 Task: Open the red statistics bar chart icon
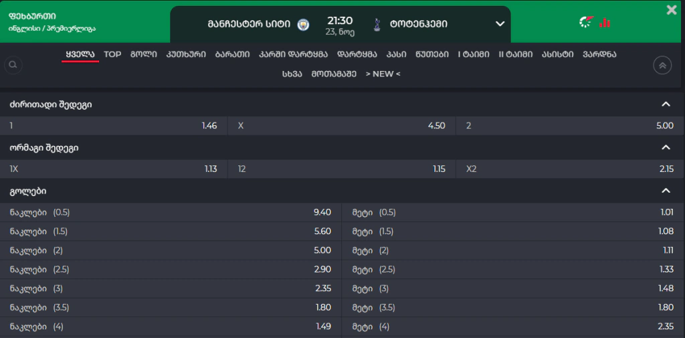click(605, 22)
